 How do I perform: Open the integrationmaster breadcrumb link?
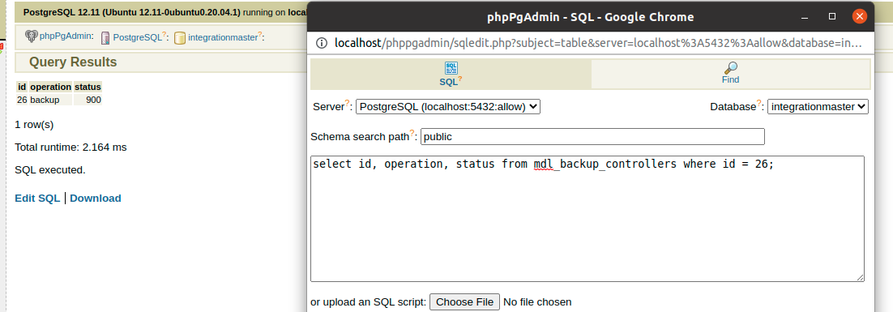(223, 37)
